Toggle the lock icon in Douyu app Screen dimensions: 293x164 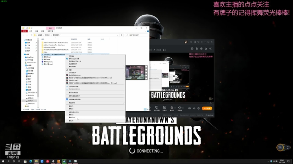tap(197, 49)
